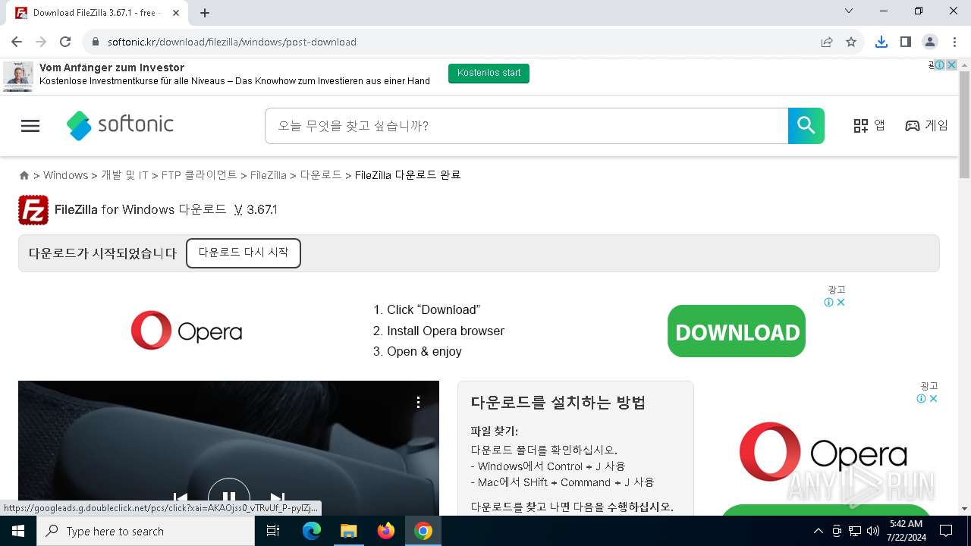Go back in browser history
Screen dimensions: 971x546
pyautogui.click(x=17, y=42)
